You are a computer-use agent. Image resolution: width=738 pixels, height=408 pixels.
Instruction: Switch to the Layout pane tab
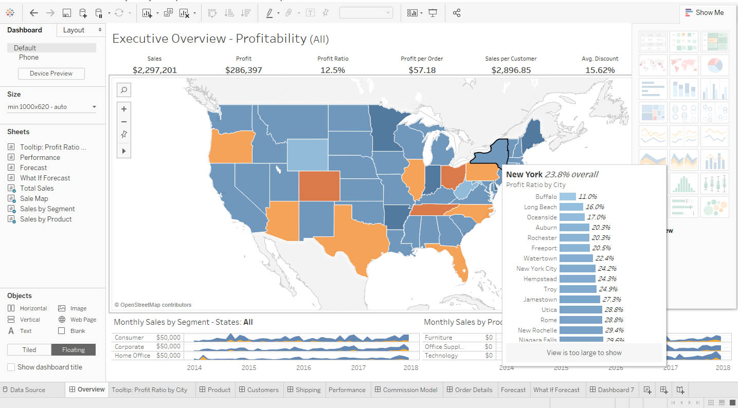(x=81, y=30)
